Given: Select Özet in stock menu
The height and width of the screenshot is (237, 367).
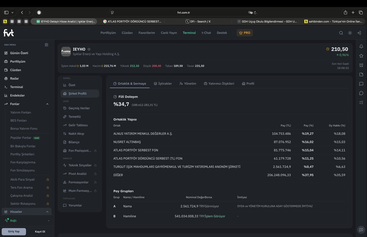Looking at the screenshot, I should tap(72, 85).
